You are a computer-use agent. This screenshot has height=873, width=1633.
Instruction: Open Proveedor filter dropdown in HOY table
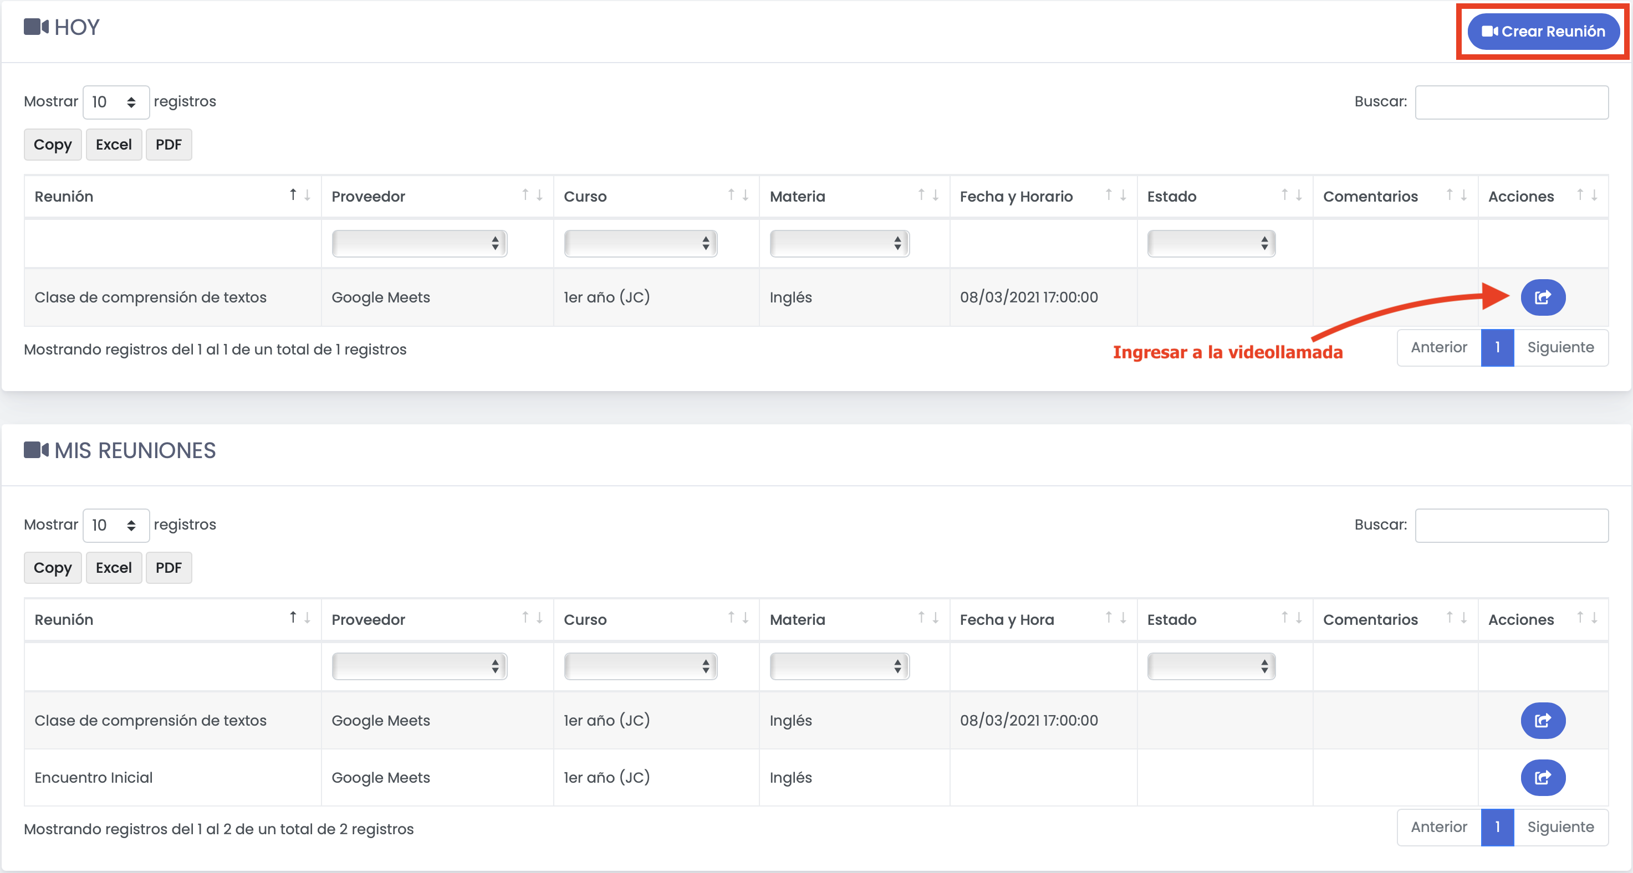419,243
